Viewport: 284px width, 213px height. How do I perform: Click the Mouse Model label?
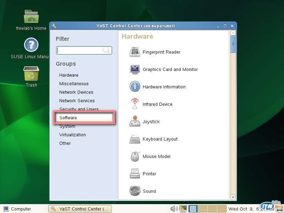pyautogui.click(x=157, y=157)
